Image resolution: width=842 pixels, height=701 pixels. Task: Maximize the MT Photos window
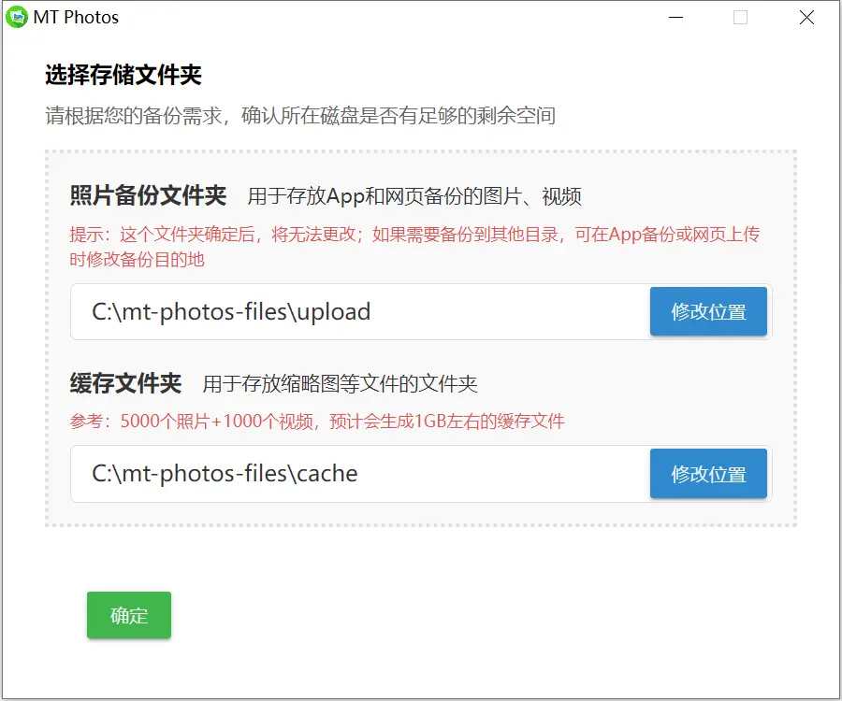coord(741,17)
